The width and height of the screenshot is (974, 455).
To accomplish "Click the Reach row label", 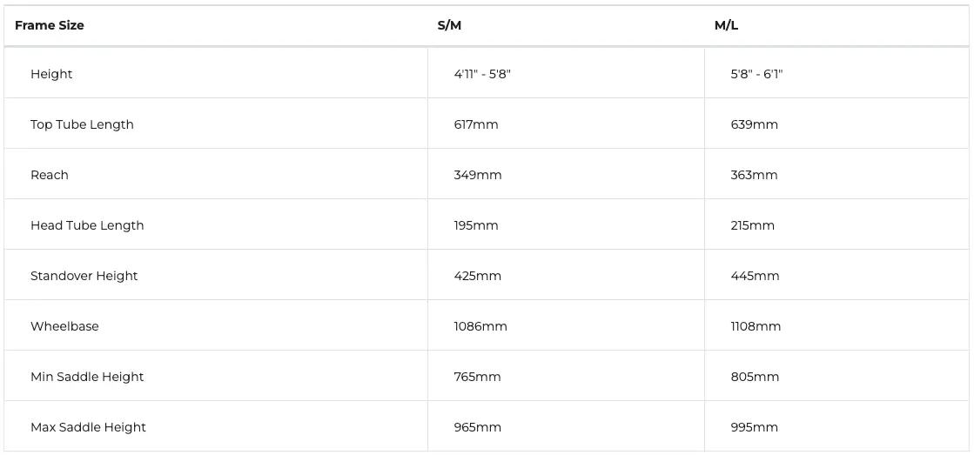I will pyautogui.click(x=49, y=175).
